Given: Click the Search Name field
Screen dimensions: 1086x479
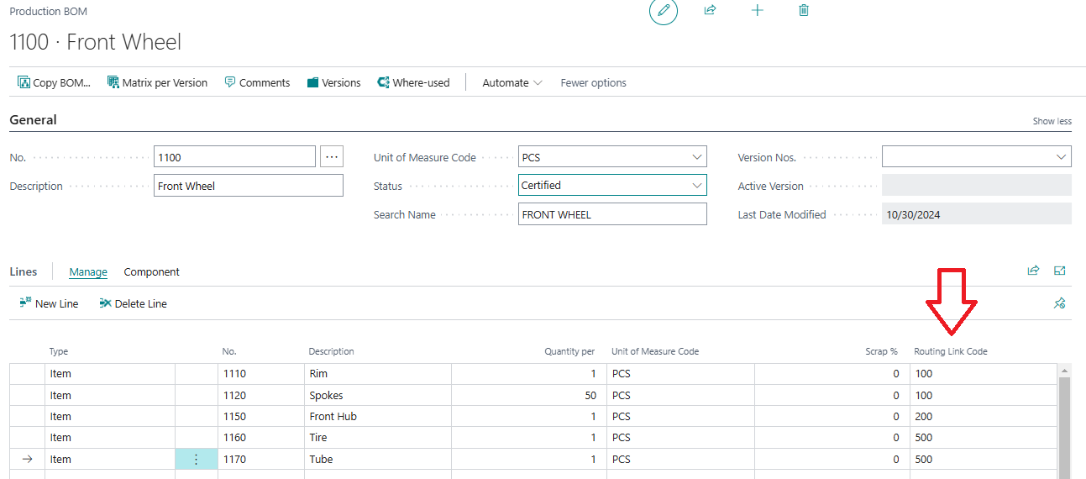Looking at the screenshot, I should 613,214.
